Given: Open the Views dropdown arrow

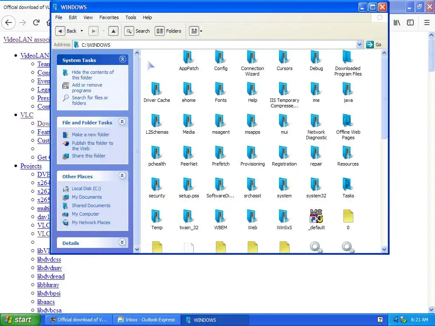Looking at the screenshot, I should pos(201,31).
